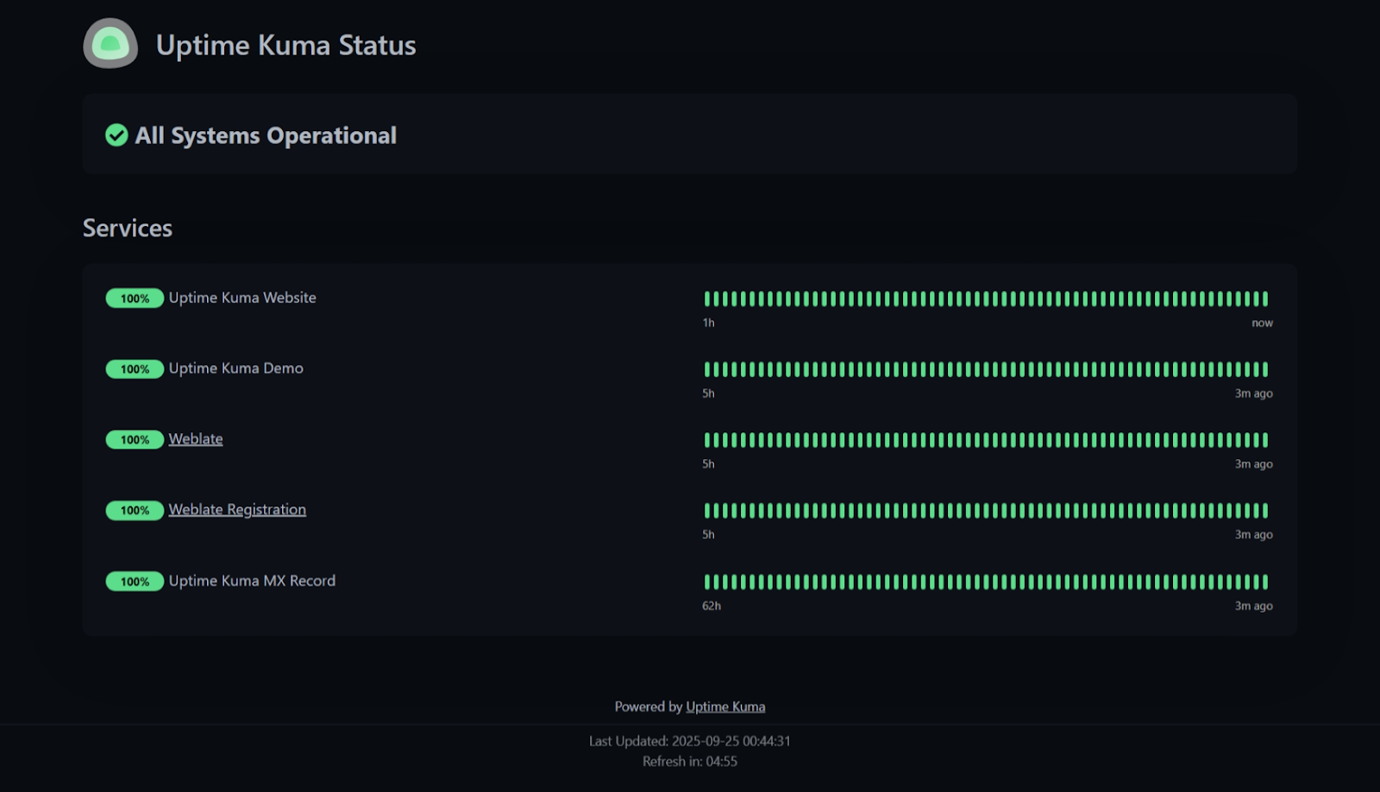Screen dimensions: 1380x792
Task: Follow the Uptime Kuma footer link
Action: pos(725,707)
